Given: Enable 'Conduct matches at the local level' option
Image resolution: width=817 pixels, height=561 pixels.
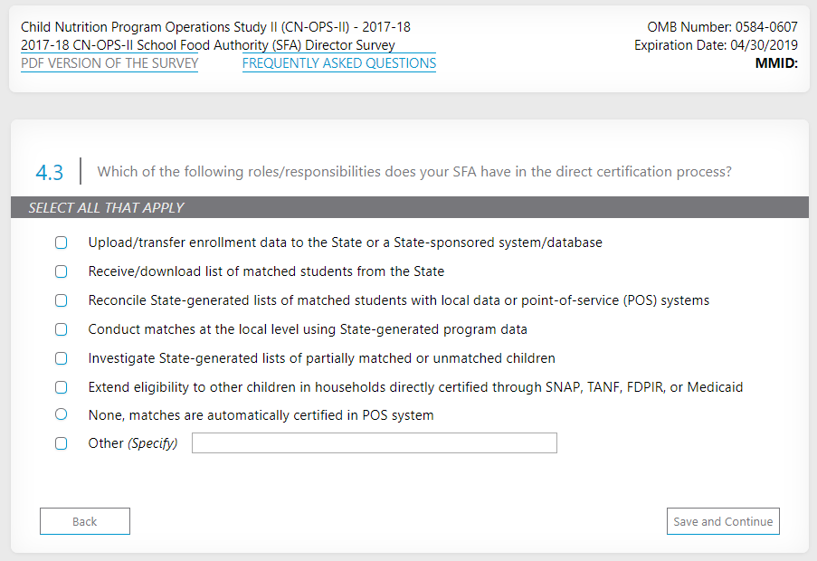Looking at the screenshot, I should coord(62,329).
